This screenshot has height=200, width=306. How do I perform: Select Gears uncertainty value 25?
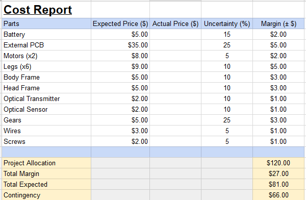click(227, 120)
